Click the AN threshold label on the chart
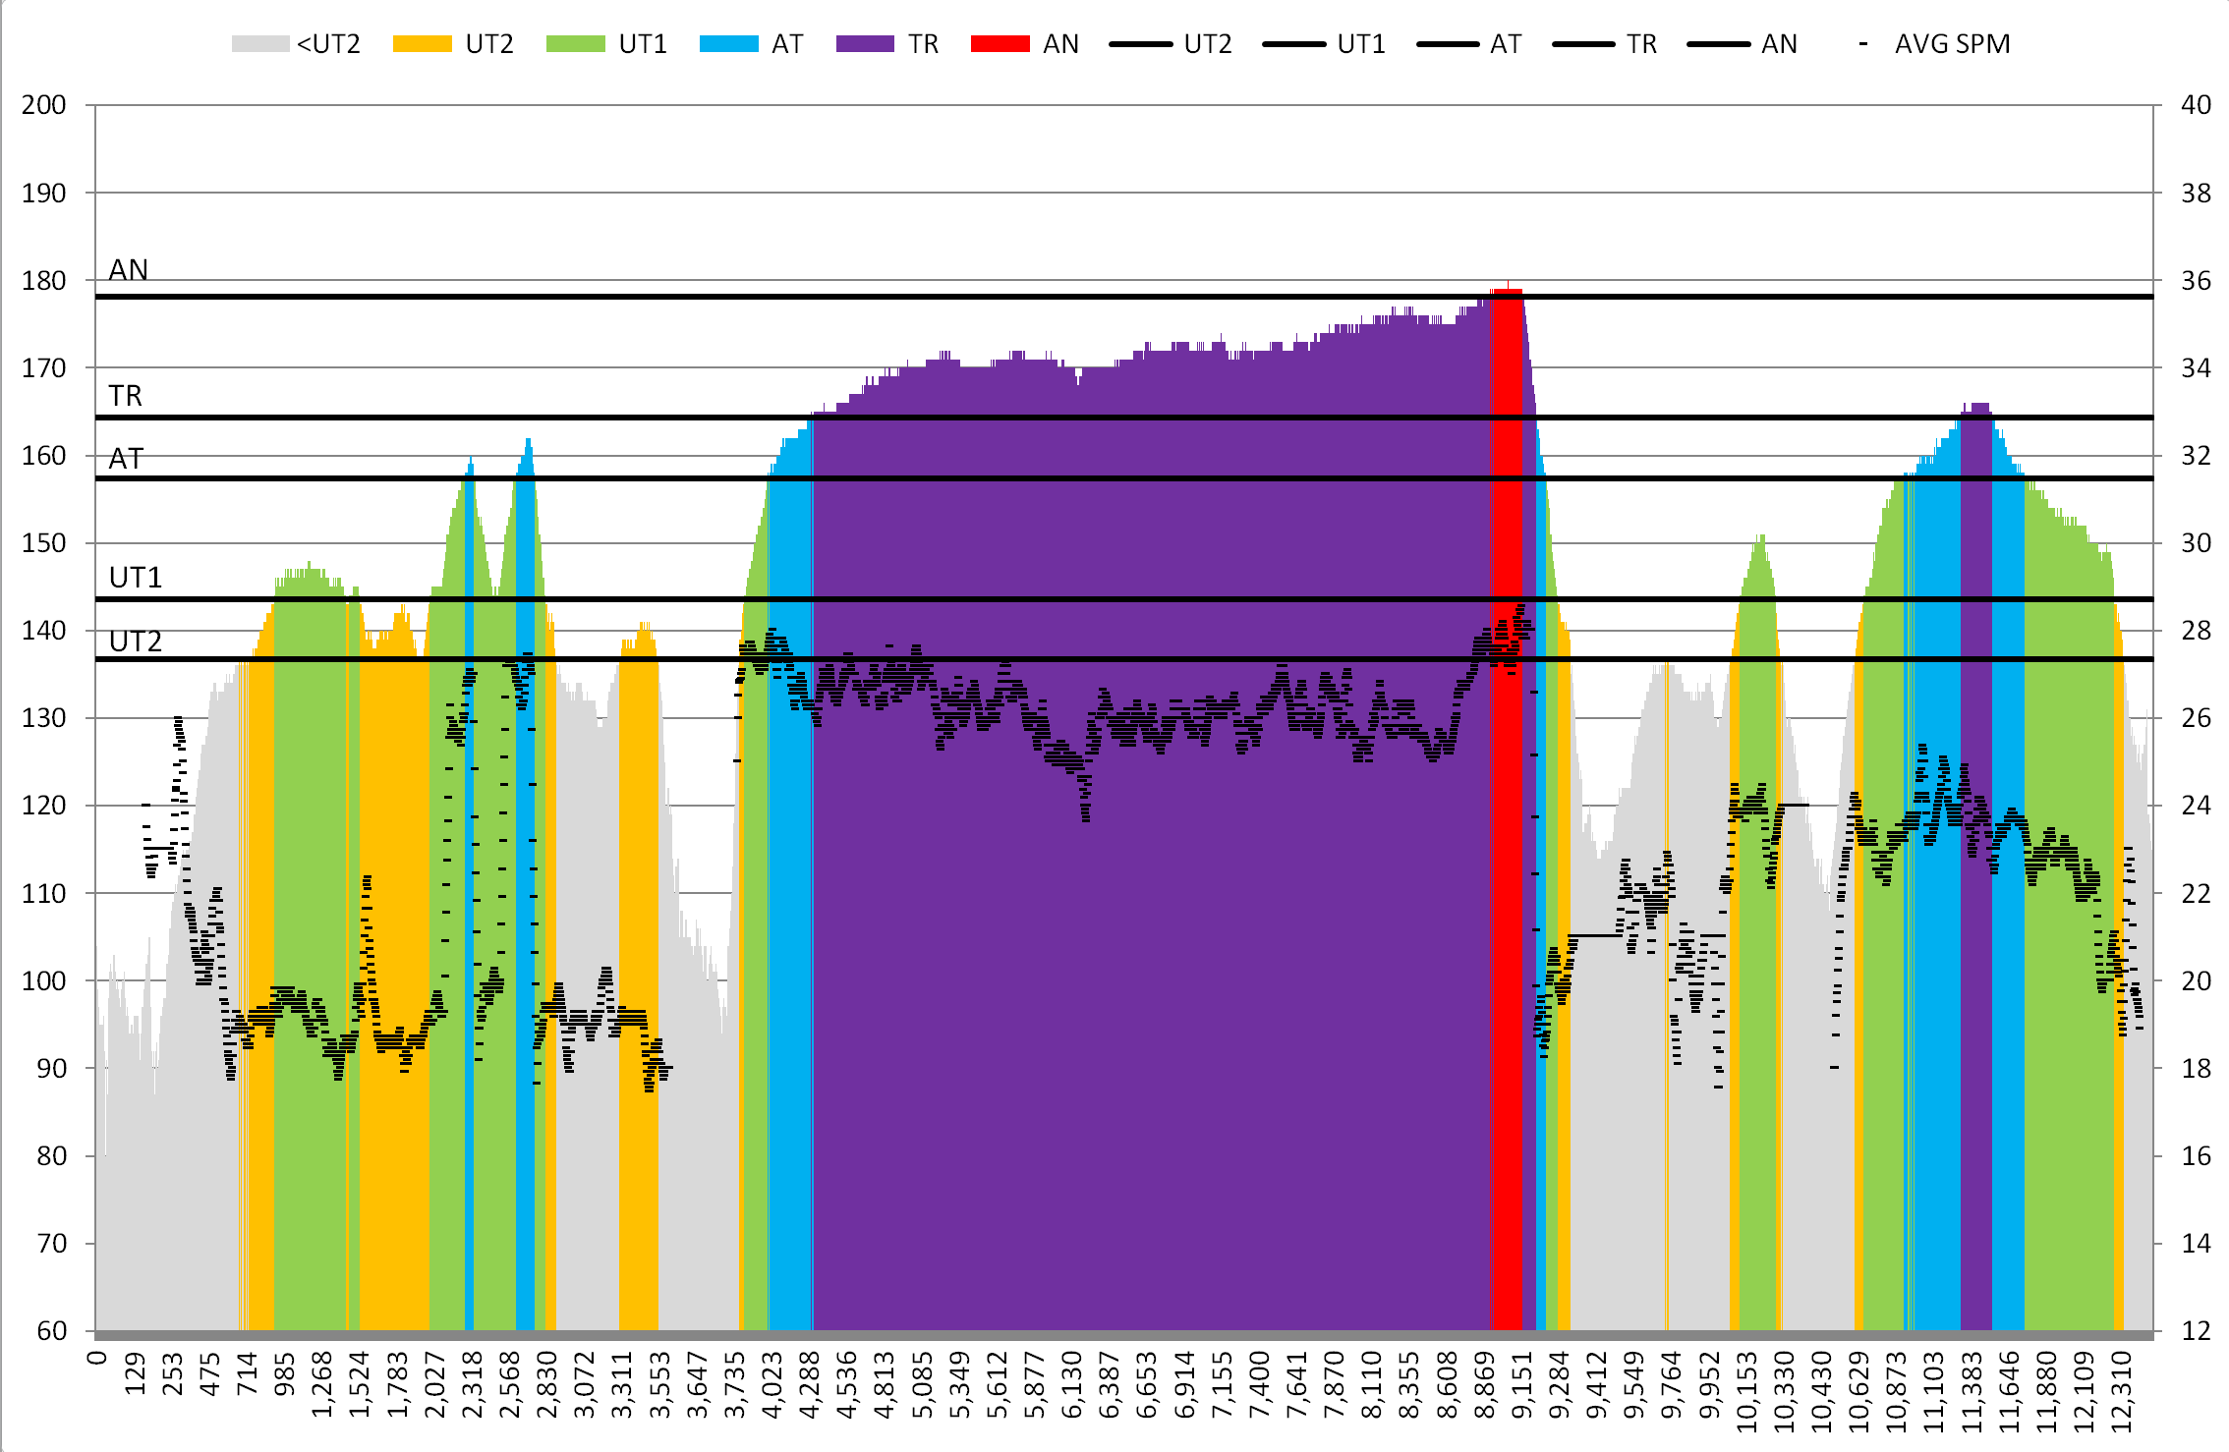This screenshot has width=2229, height=1452. click(129, 270)
